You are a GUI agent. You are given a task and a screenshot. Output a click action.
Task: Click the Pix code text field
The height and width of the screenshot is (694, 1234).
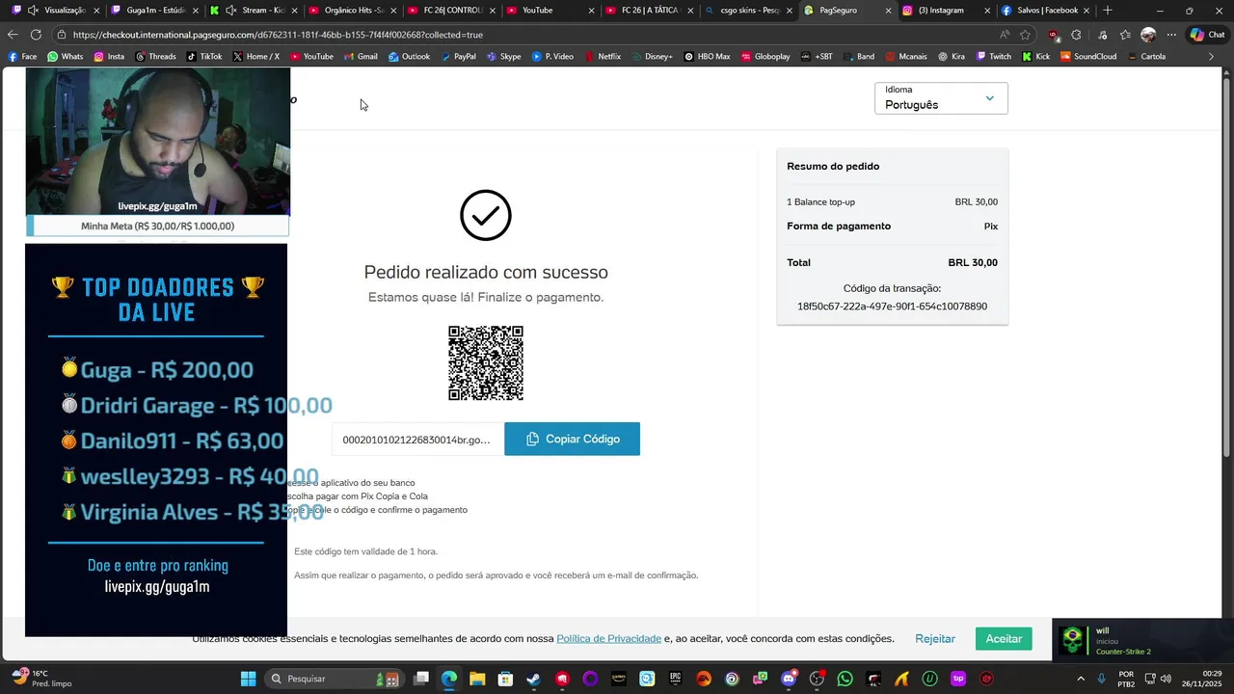[x=417, y=439]
